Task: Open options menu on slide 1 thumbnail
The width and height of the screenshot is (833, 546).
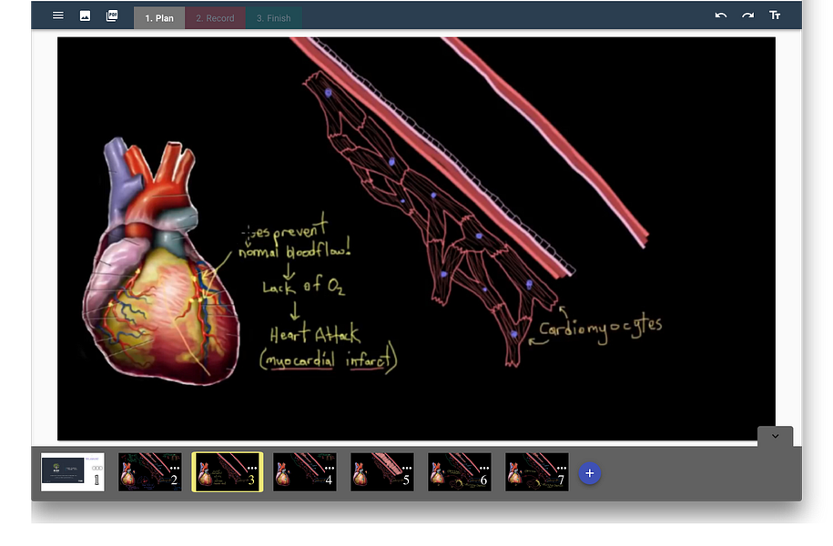Action: point(97,468)
